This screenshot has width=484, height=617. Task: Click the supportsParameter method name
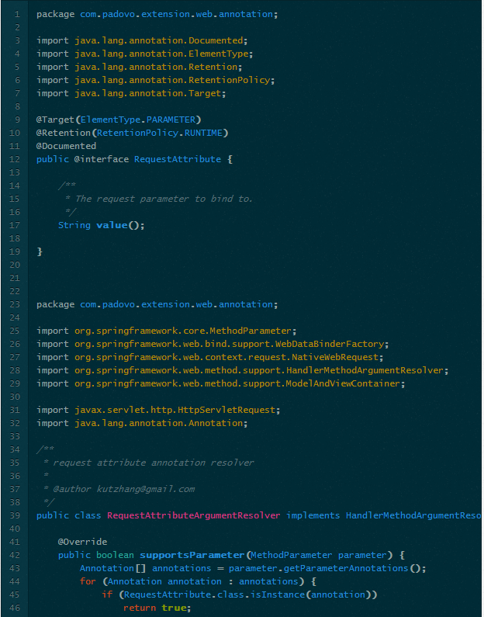point(192,555)
